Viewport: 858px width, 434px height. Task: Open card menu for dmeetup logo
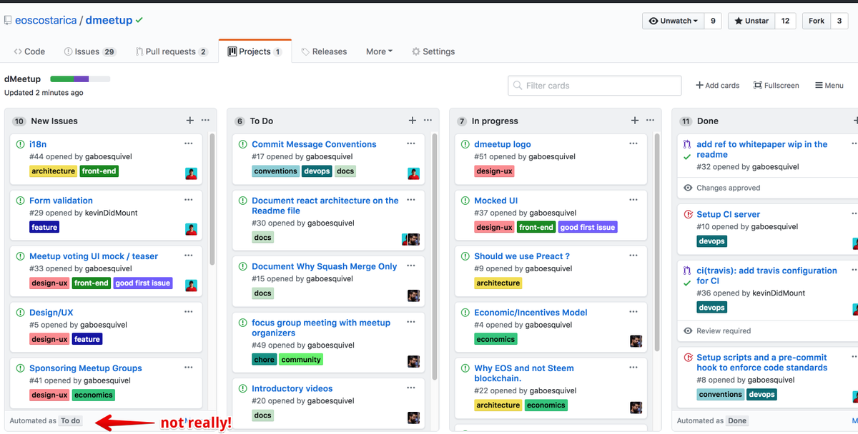tap(633, 143)
